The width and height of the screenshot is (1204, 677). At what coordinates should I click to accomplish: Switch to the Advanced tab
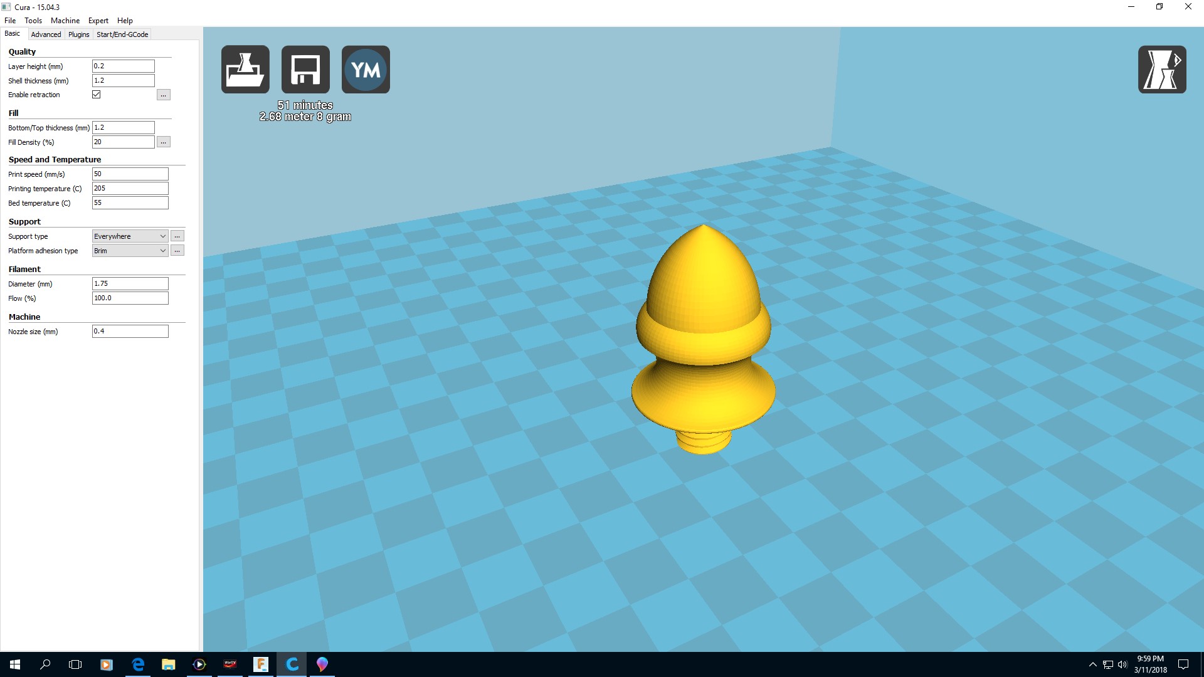(x=46, y=34)
